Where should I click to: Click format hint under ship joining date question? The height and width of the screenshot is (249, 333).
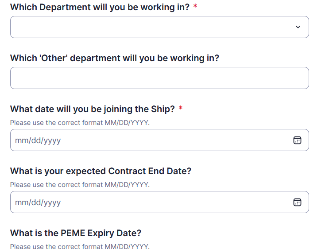point(80,123)
